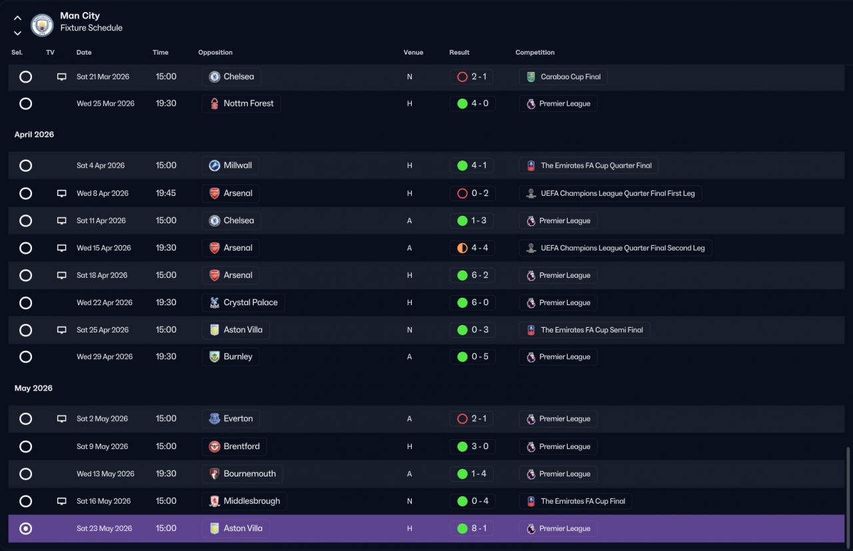Screen dimensions: 853x551
Task: Click the Carabao Cup competition icon
Action: point(531,77)
